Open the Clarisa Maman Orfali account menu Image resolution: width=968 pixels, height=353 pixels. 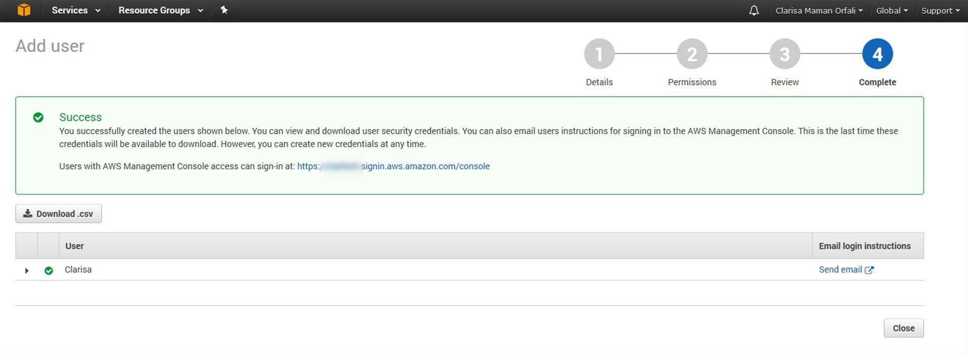(819, 11)
